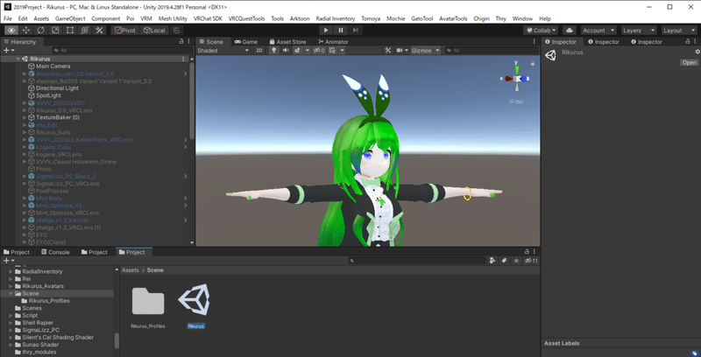Open Rikurus scene row context menu dots
The image size is (701, 357).
[x=183, y=59]
